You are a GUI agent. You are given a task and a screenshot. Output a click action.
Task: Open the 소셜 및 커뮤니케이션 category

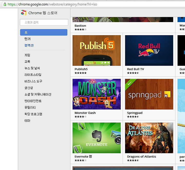point(38,94)
